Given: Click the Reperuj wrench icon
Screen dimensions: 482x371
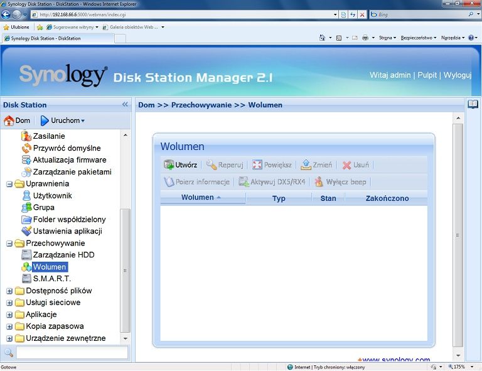Looking at the screenshot, I should [x=212, y=165].
